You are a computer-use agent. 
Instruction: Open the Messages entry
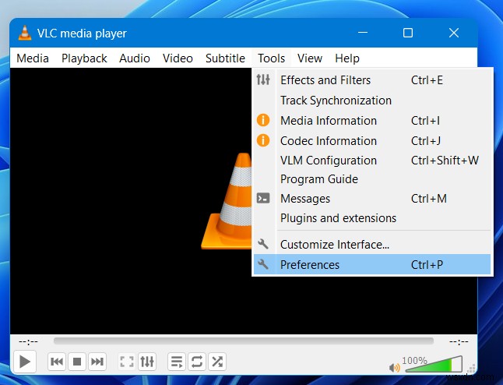[372, 199]
